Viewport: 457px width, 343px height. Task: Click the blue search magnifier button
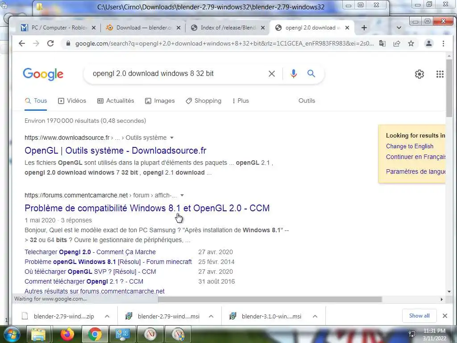tap(311, 74)
